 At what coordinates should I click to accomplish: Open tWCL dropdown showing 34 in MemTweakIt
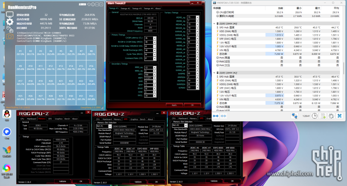[x=155, y=95]
